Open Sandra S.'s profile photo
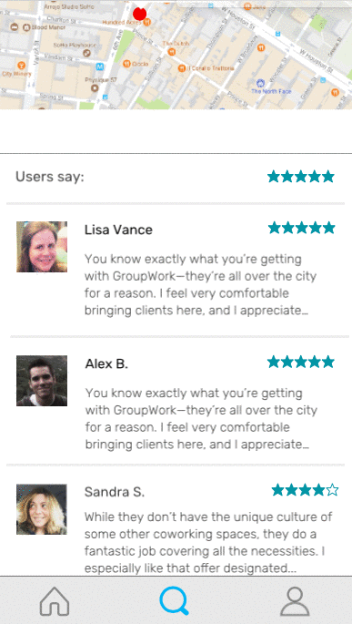The image size is (352, 624). click(x=42, y=509)
